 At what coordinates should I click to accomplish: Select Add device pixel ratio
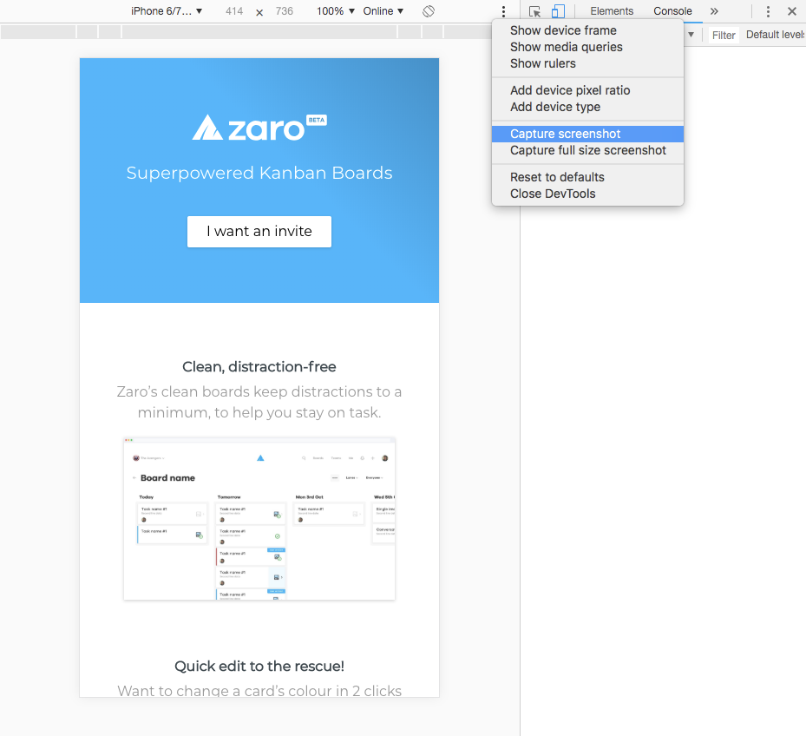[x=587, y=90]
